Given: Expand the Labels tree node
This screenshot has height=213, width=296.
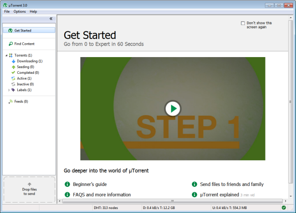Looking at the screenshot, I should (9, 90).
